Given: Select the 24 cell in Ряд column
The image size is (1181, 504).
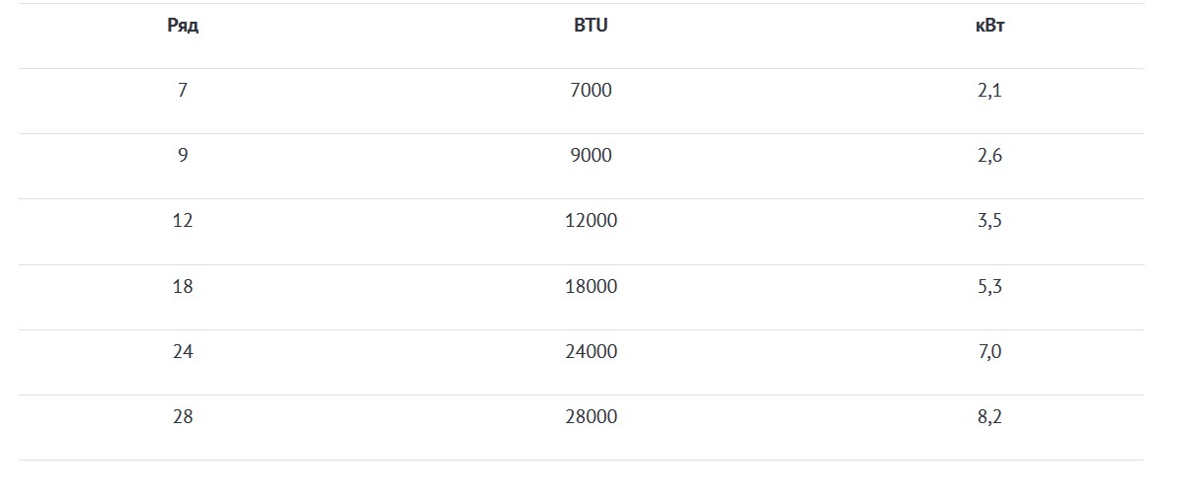Looking at the screenshot, I should (183, 352).
